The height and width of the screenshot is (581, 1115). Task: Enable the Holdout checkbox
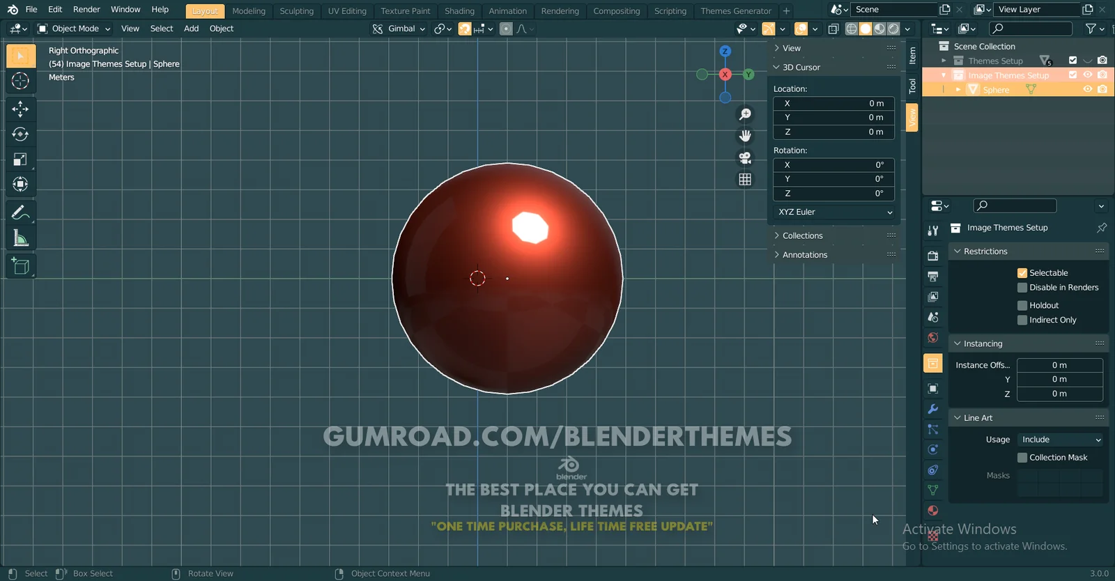1022,306
